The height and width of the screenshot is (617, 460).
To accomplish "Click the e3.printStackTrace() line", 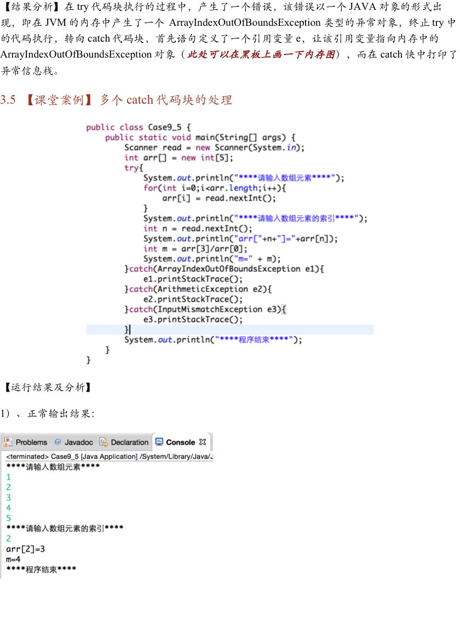I will (x=193, y=320).
